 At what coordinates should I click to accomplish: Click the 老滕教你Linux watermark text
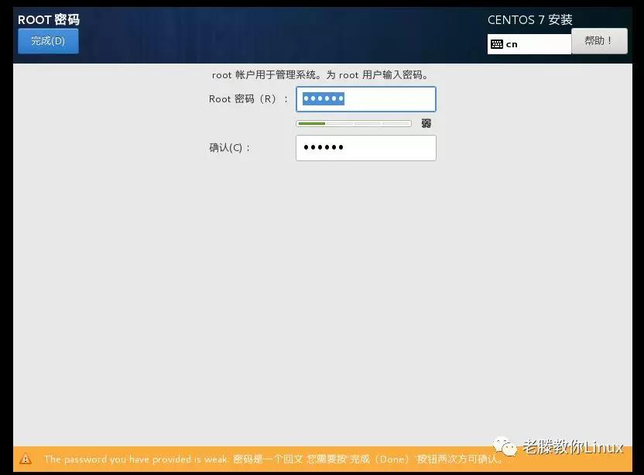pyautogui.click(x=573, y=447)
